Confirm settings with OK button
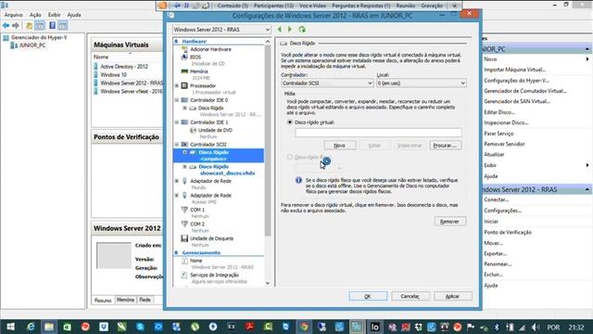 point(368,296)
